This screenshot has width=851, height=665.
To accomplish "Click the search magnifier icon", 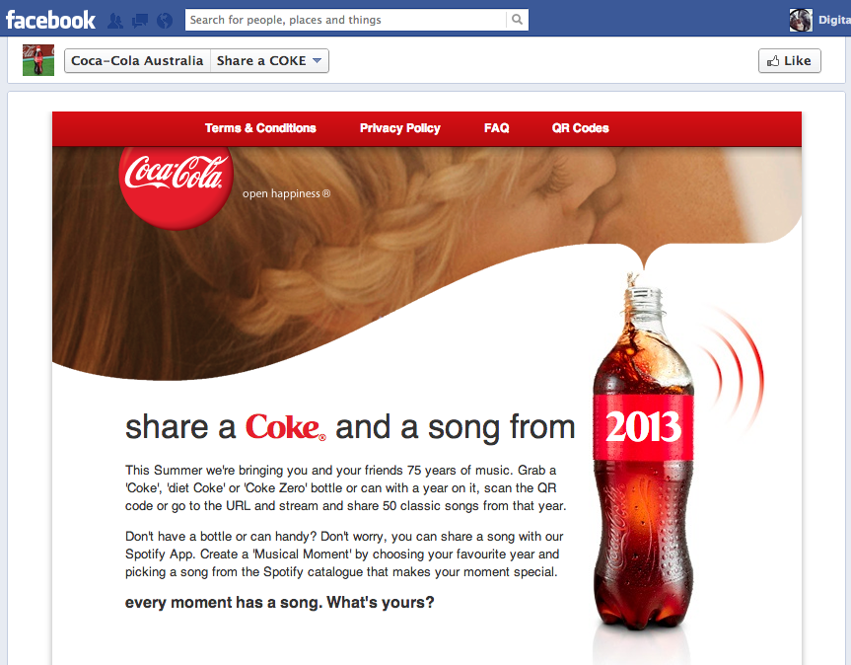I will pos(517,20).
